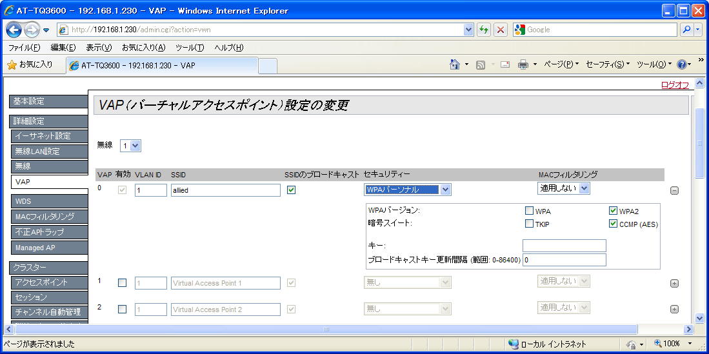Open the search provider options arrow
Screen dimensions: 709x354
tap(698, 30)
